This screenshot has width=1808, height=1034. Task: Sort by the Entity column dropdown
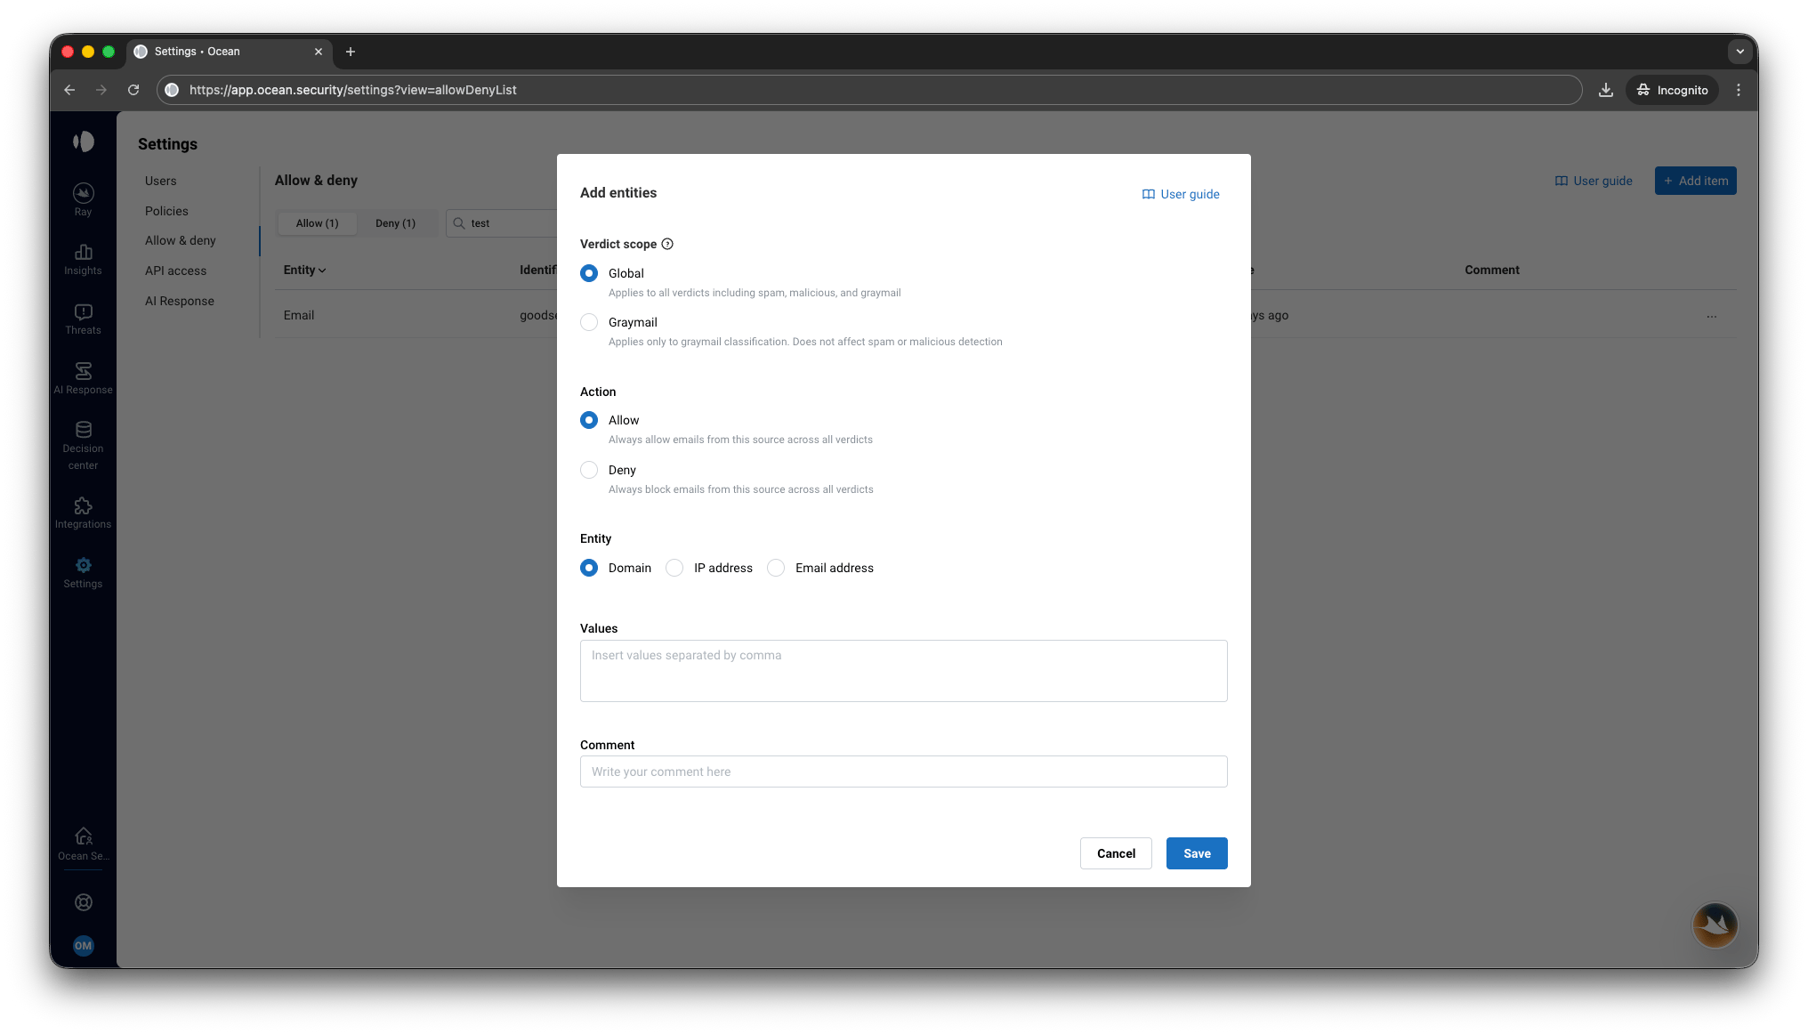point(305,270)
